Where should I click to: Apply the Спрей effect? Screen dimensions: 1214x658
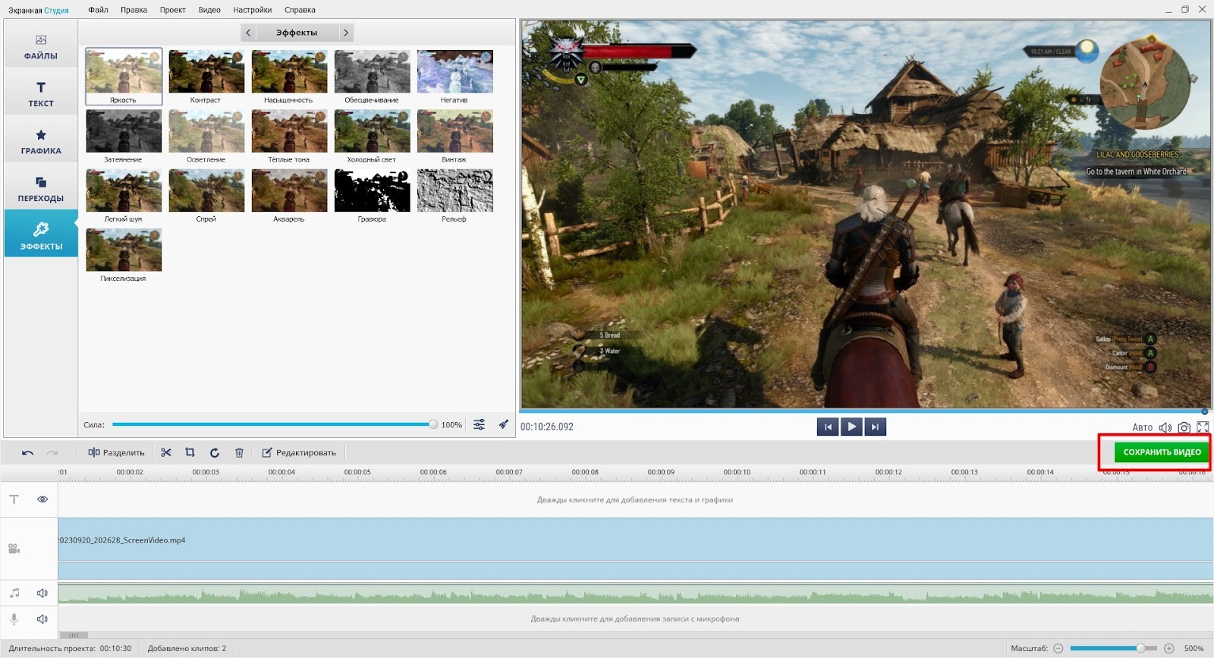coord(206,195)
